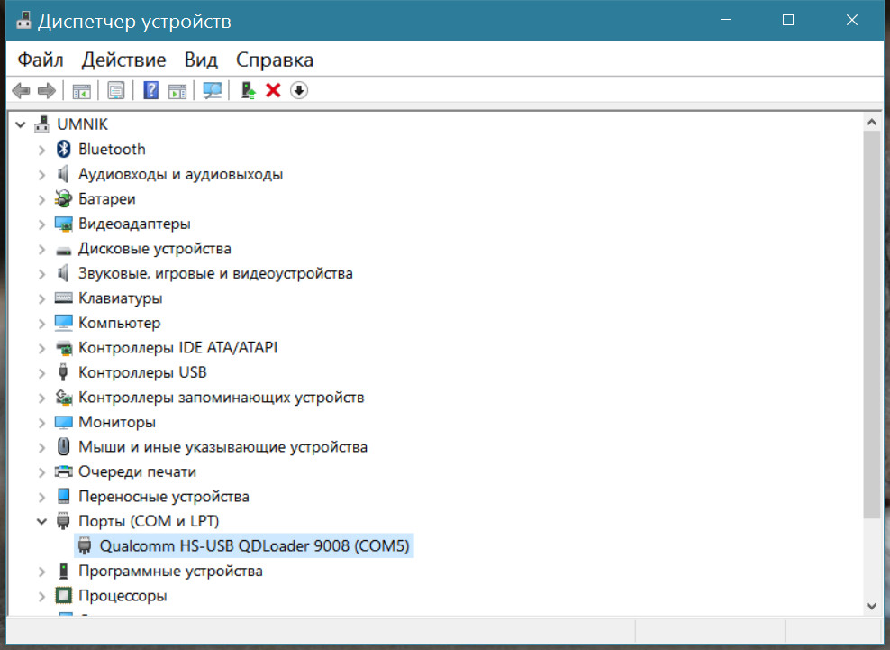The image size is (890, 650).
Task: Click the red X uninstall device icon
Action: tap(274, 90)
